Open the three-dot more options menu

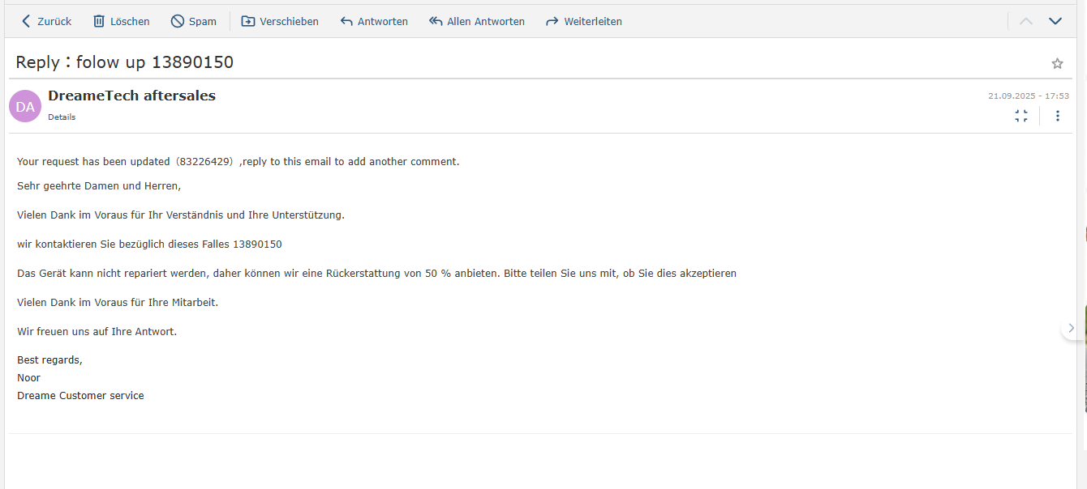click(x=1057, y=116)
